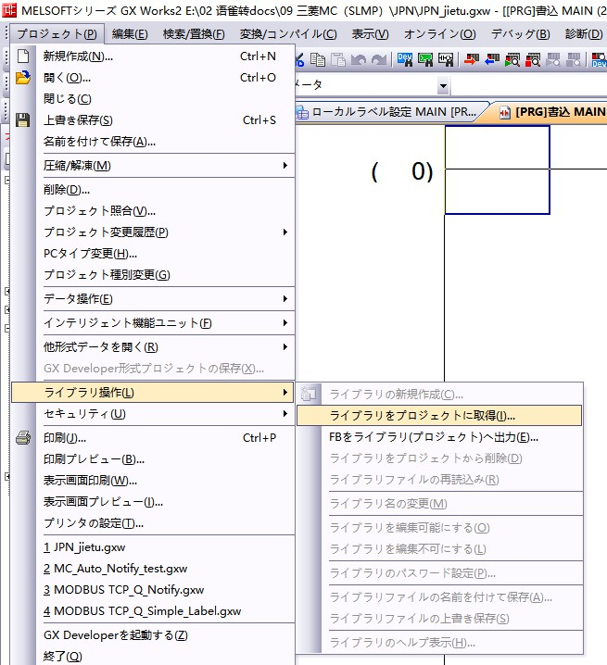Choose 新規作成 from project menu

tap(153, 56)
